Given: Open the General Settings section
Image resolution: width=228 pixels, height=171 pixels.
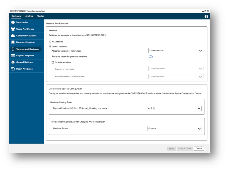Looking at the screenshot, I should click(26, 62).
